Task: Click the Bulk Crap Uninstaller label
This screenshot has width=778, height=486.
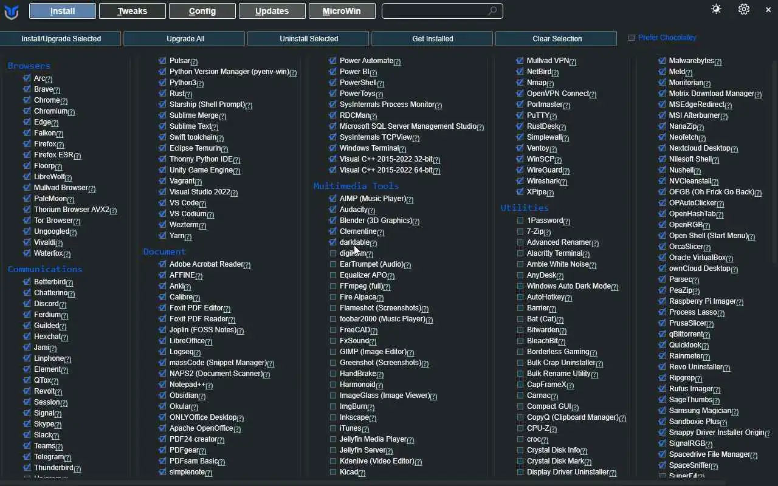Action: click(561, 363)
